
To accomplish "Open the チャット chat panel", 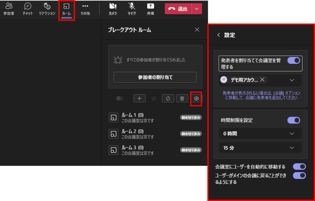I will (x=27, y=9).
